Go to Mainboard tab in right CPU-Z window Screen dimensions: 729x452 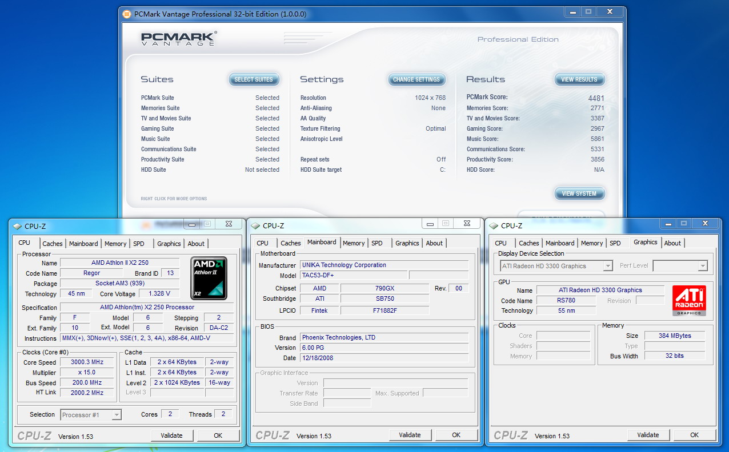[x=560, y=243]
